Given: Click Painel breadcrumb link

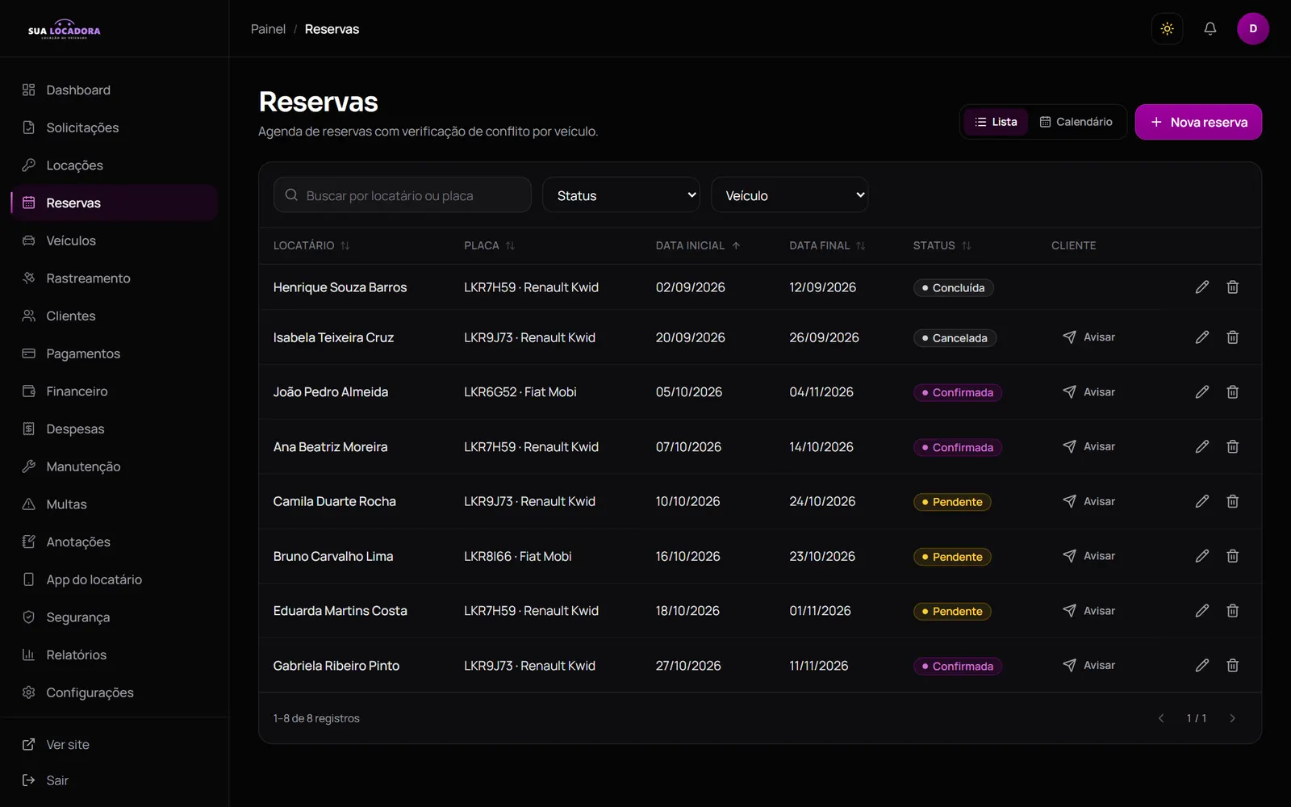Looking at the screenshot, I should (x=268, y=29).
